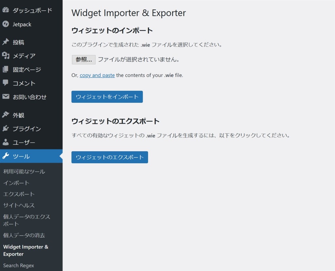Click the blue ウィジェットのエクスポート button

pos(110,157)
